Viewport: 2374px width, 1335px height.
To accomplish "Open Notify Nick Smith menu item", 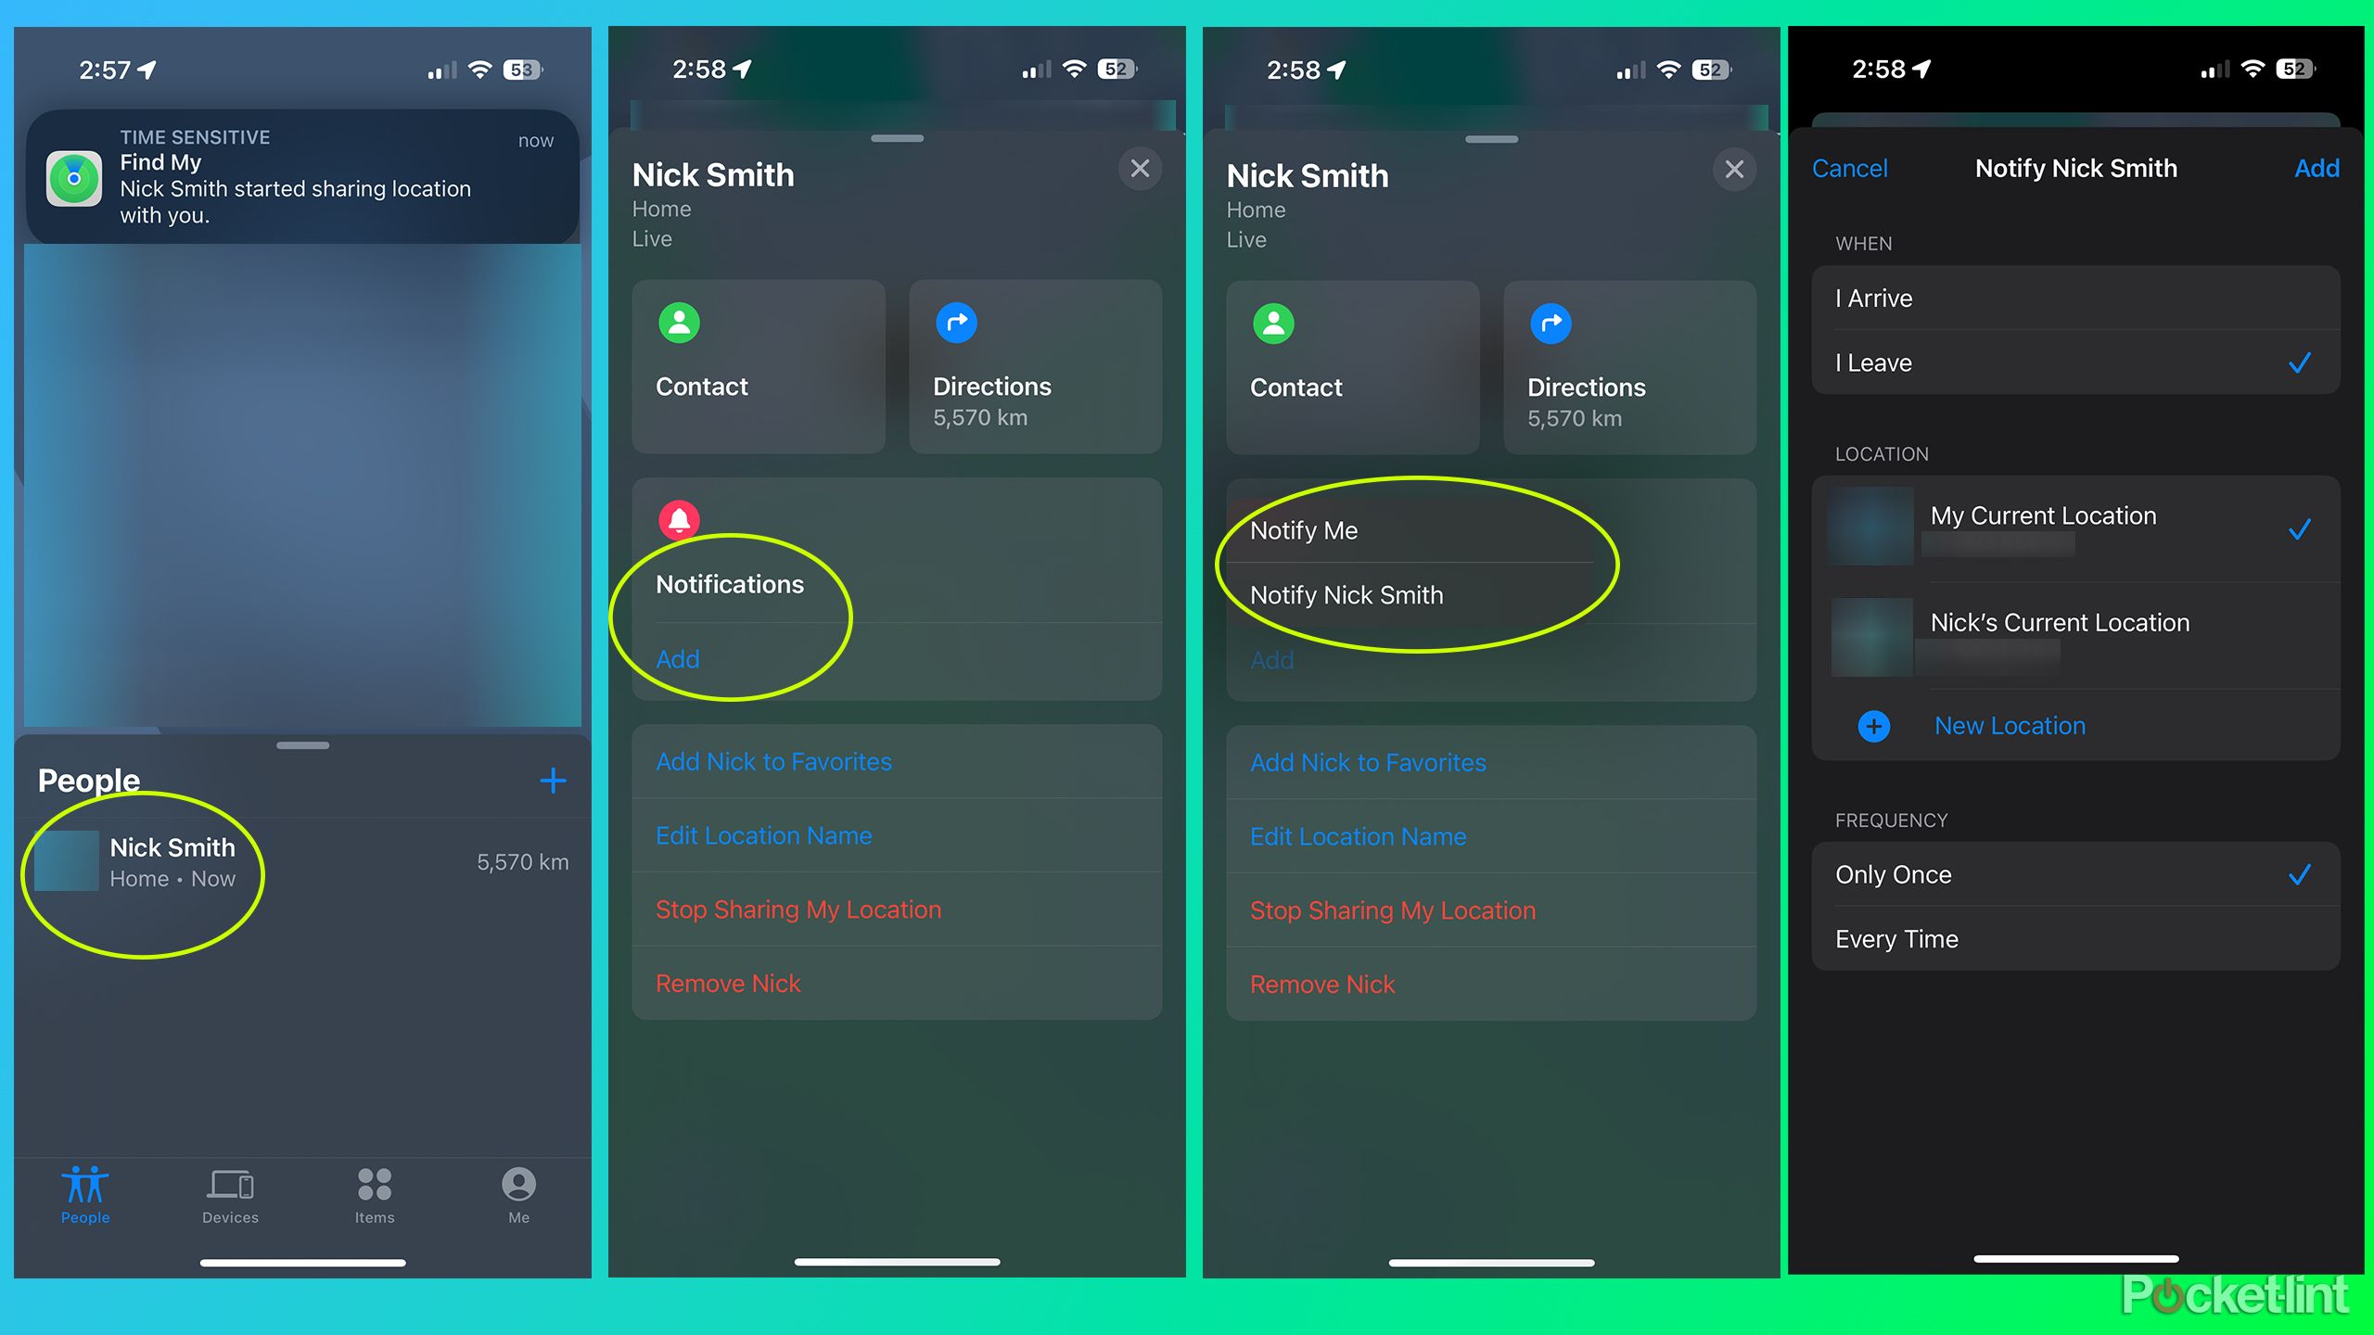I will (x=1346, y=595).
